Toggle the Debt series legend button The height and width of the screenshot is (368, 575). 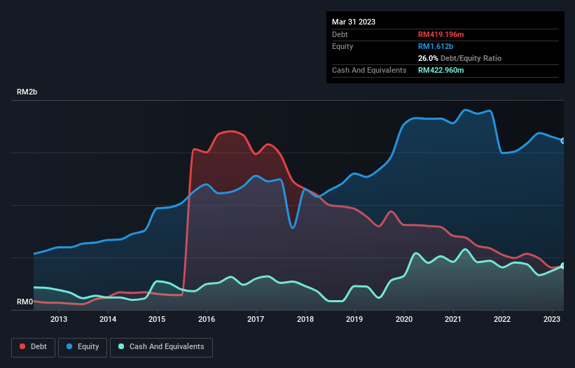[x=34, y=347]
